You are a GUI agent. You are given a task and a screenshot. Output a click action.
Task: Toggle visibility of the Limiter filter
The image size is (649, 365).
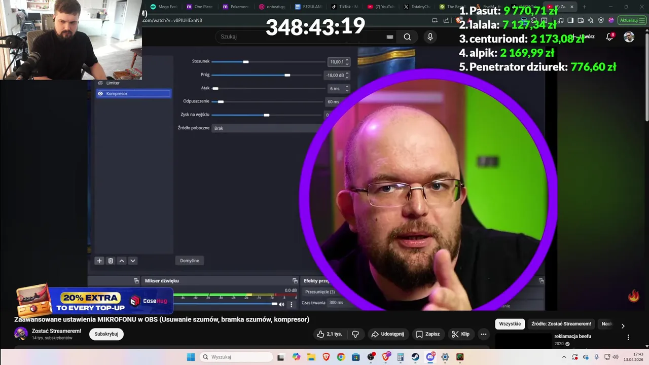pyautogui.click(x=100, y=83)
